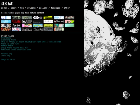Click the white-and-blue face button in top row
The width and height of the screenshot is (140, 105).
[x=6, y=18]
